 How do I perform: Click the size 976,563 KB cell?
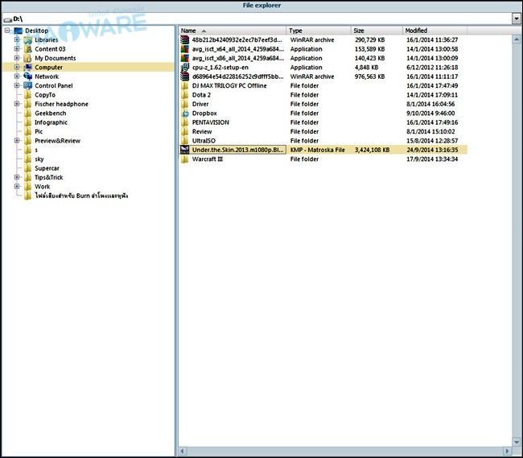point(369,76)
